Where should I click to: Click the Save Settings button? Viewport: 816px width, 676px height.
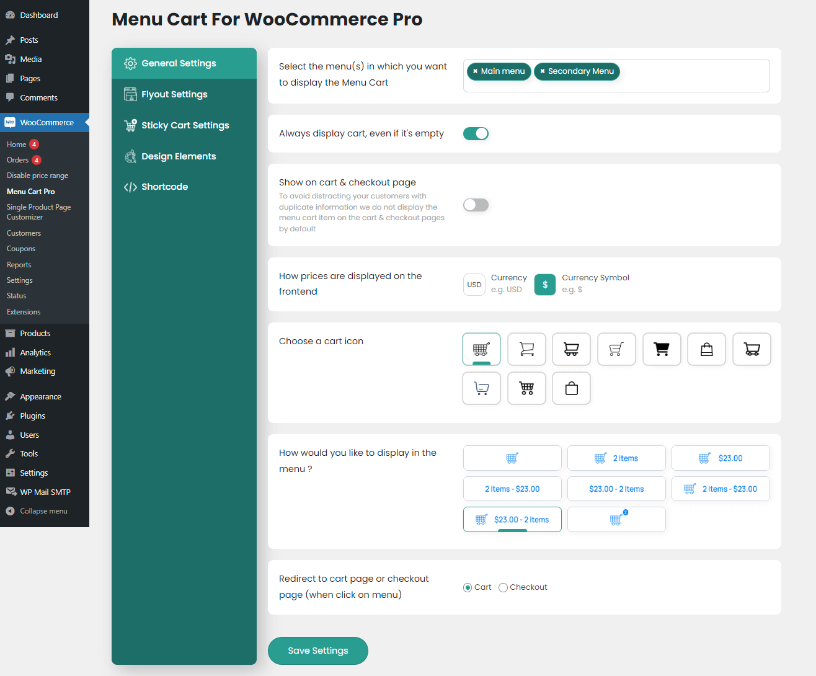(x=318, y=651)
